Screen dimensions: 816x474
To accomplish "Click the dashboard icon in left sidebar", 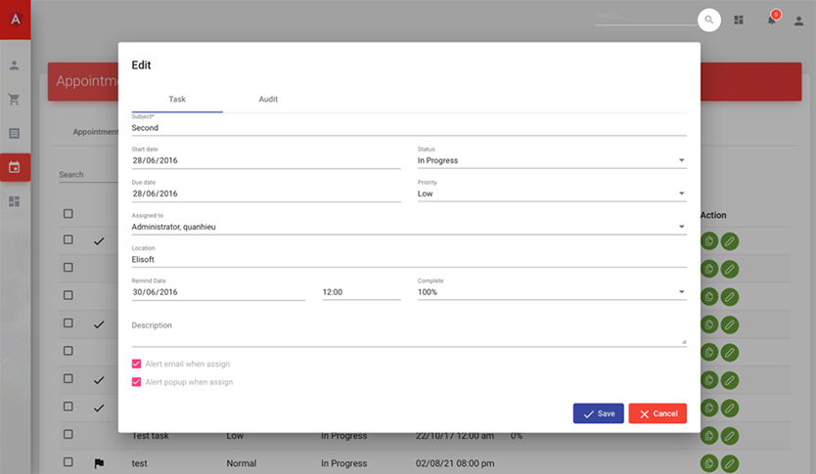I will 15,201.
